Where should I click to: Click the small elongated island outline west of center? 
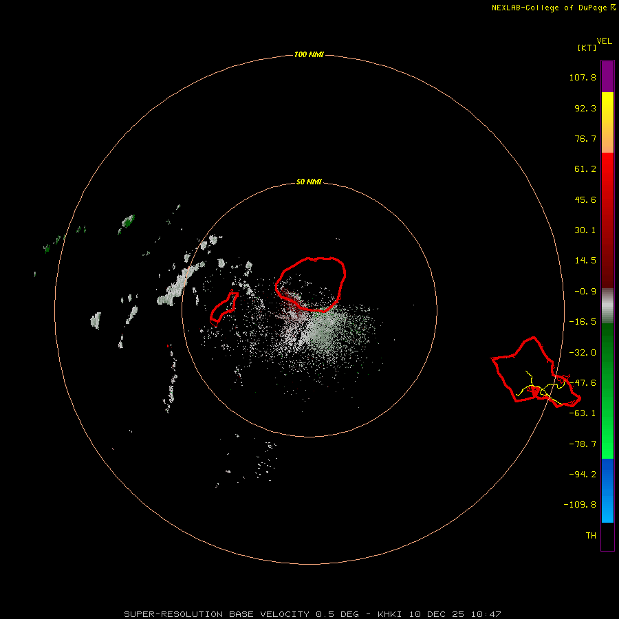pos(224,309)
